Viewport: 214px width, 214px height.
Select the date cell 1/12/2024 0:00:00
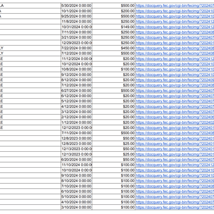(x=76, y=123)
